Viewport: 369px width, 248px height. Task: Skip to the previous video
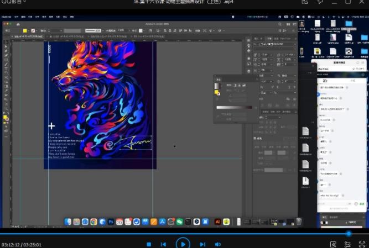[x=163, y=244]
